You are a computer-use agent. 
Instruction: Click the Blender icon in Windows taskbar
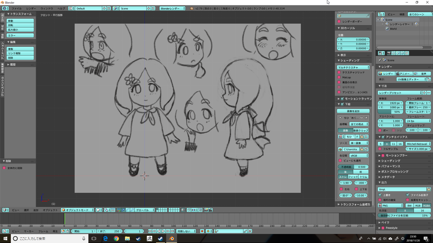coord(172,239)
